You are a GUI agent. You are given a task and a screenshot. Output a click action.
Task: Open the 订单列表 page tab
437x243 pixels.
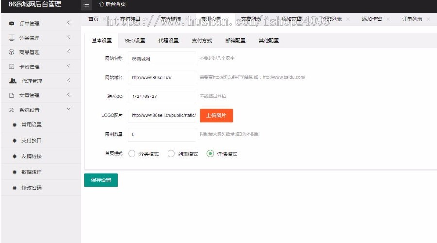point(412,19)
